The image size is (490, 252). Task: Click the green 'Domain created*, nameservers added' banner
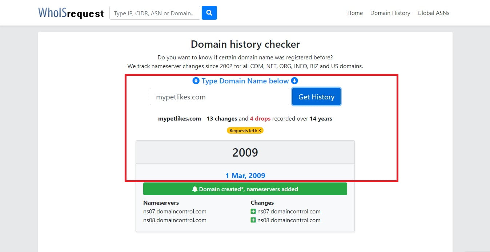pos(245,189)
